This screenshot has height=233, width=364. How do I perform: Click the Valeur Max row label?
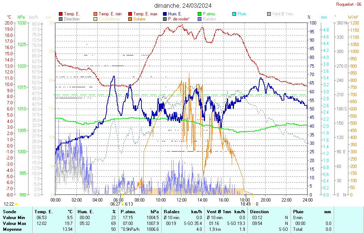14,223
